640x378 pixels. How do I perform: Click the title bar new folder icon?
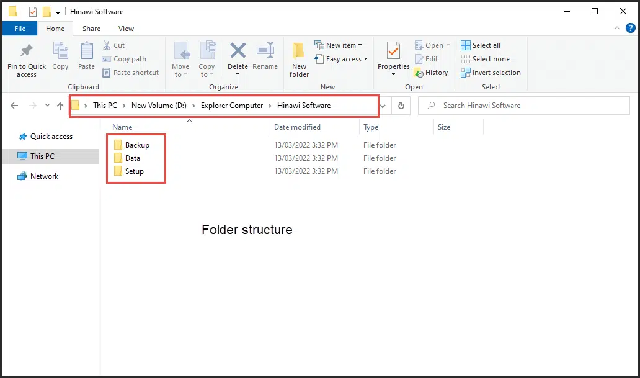tap(47, 12)
